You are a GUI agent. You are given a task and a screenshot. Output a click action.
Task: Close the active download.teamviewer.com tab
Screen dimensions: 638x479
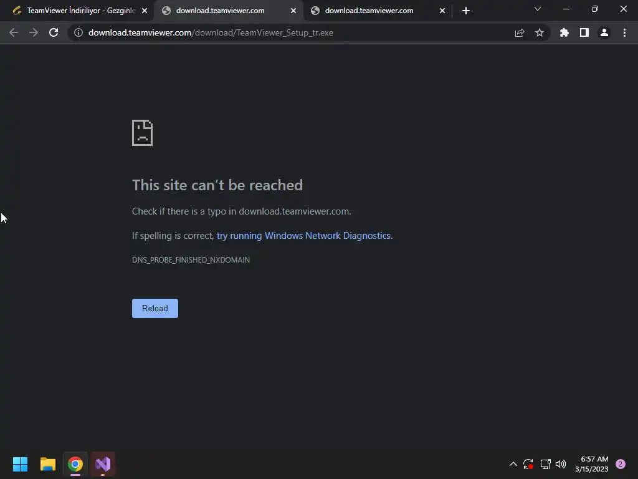pos(293,11)
